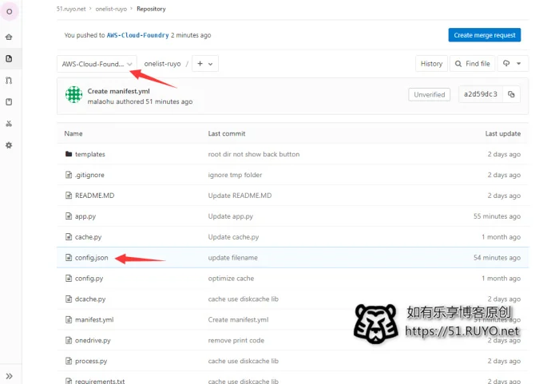Open the manifest.yml file
This screenshot has width=551, height=384.
pyautogui.click(x=94, y=319)
